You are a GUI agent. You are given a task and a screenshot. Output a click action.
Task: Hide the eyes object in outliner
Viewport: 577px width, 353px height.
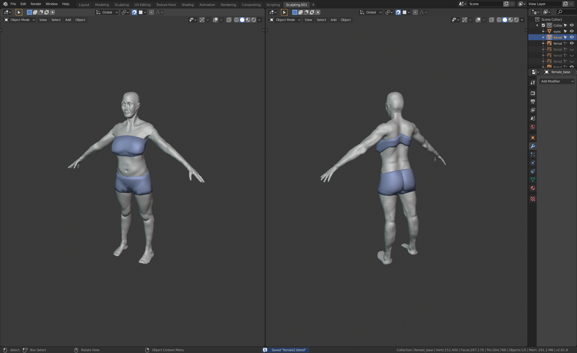[572, 31]
